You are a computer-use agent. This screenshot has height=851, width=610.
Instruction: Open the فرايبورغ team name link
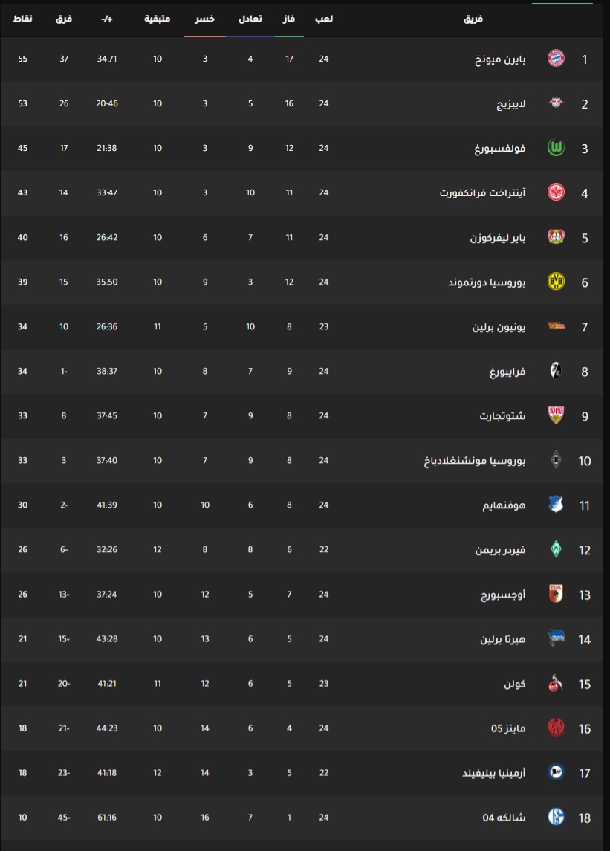pyautogui.click(x=507, y=371)
